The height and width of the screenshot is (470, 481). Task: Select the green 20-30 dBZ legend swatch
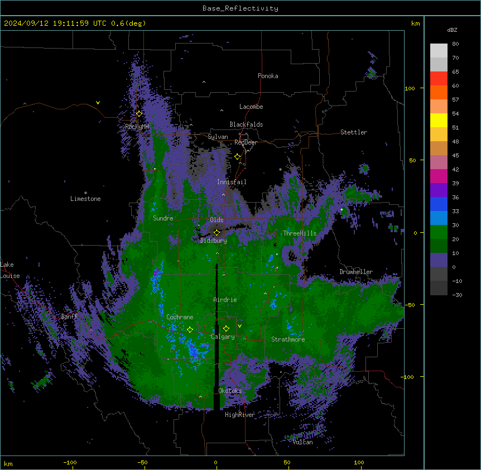click(439, 232)
